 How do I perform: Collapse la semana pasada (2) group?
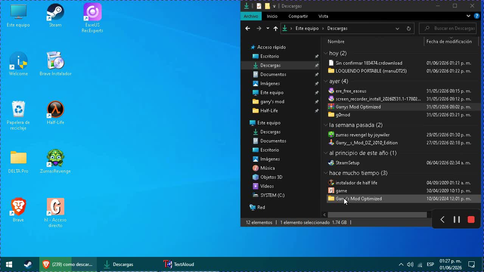click(326, 125)
